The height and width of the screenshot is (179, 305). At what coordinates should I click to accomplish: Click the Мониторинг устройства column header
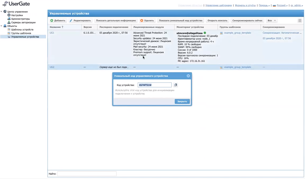coord(196,27)
